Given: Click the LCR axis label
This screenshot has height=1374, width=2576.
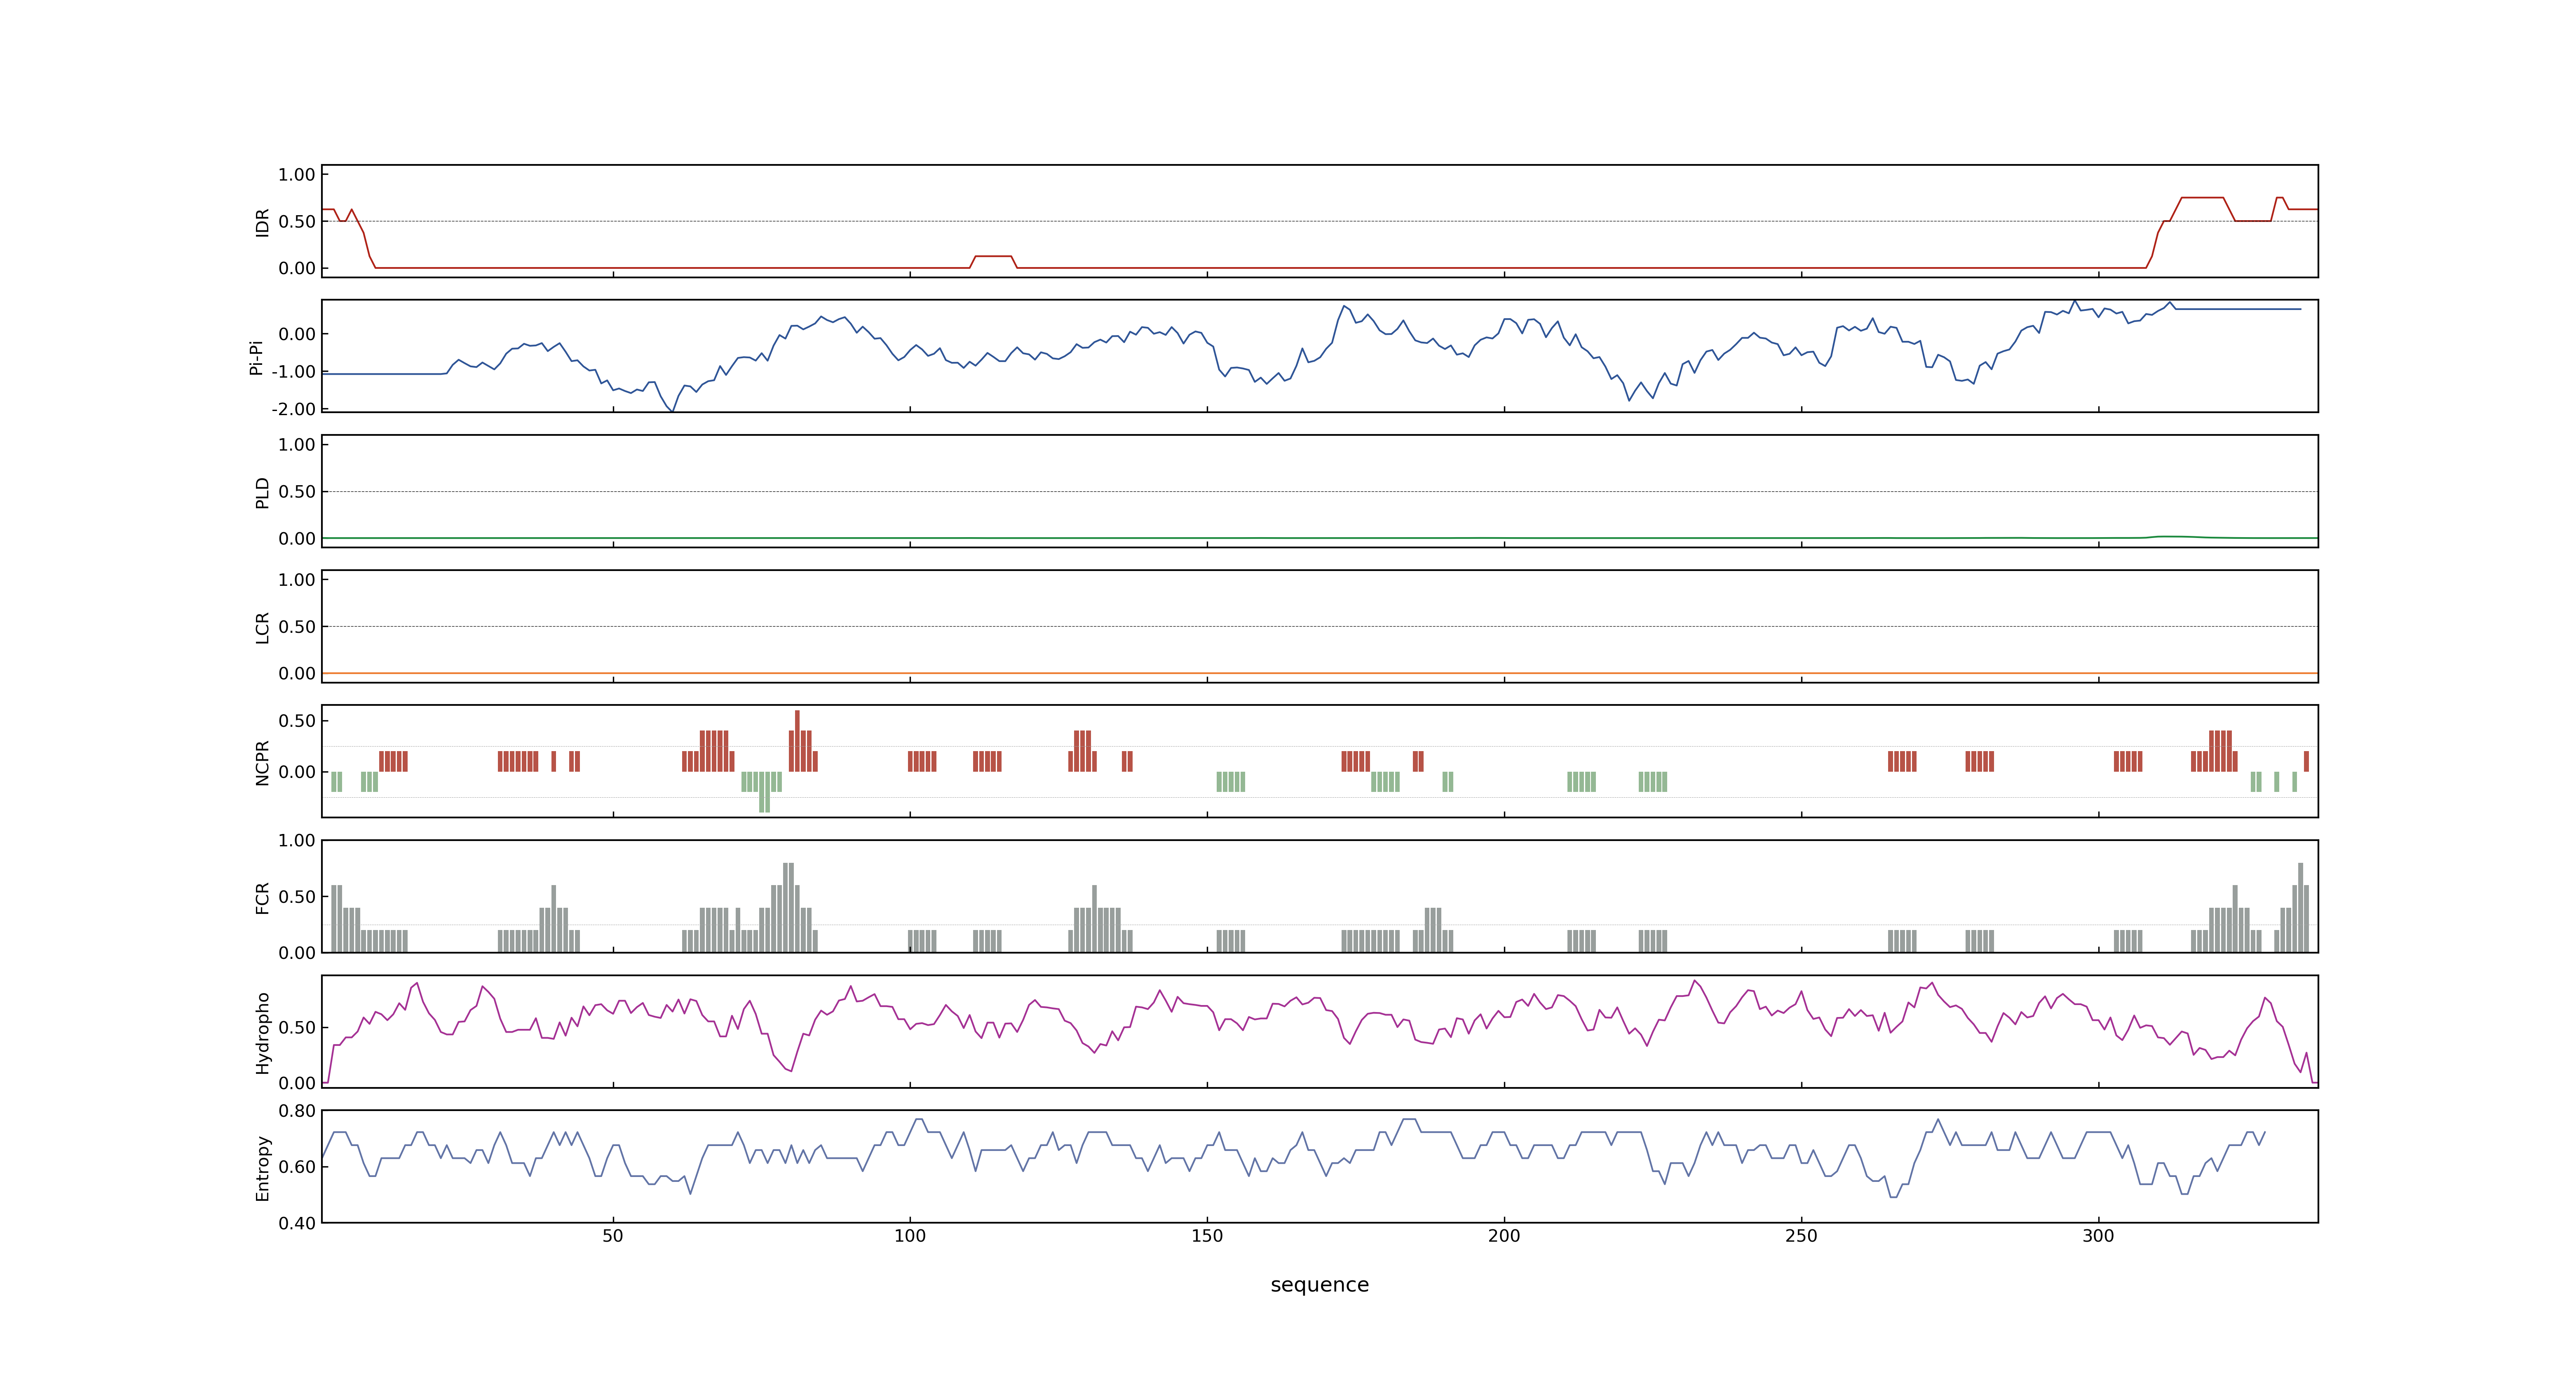Looking at the screenshot, I should coord(263,627).
